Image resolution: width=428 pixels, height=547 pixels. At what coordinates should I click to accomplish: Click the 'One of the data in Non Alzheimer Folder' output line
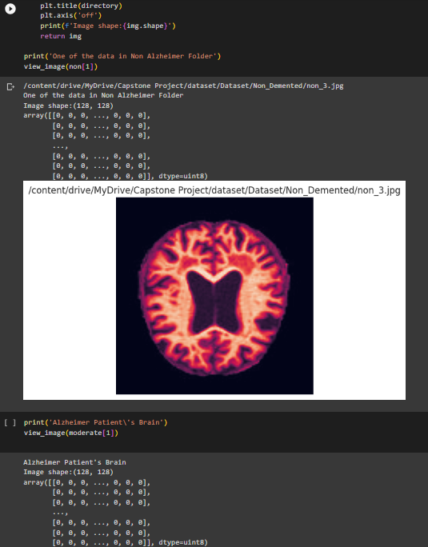[103, 95]
